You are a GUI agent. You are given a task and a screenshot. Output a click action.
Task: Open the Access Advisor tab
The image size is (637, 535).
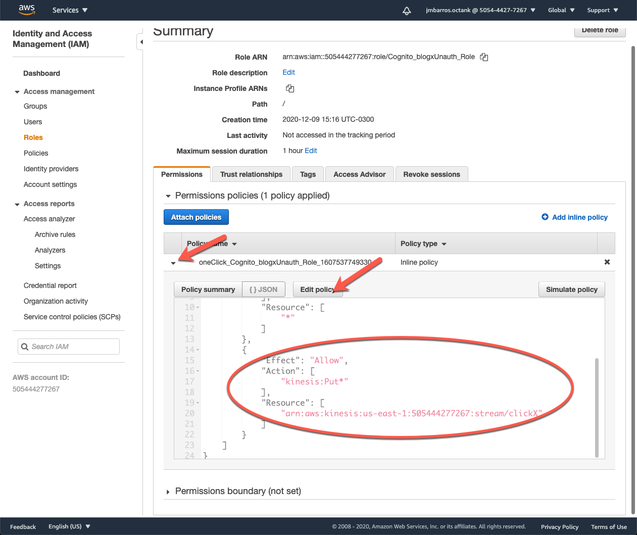coord(359,174)
